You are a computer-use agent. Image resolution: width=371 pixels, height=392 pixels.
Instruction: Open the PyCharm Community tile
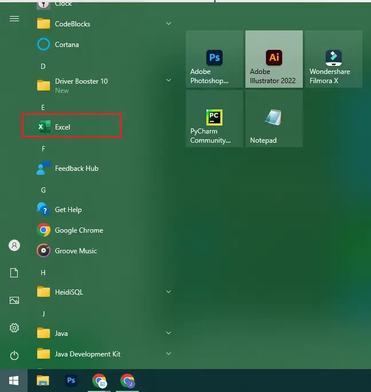214,119
